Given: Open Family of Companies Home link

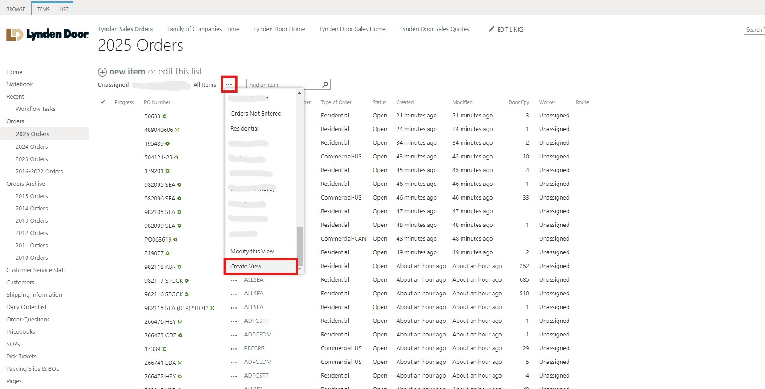Looking at the screenshot, I should tap(203, 29).
